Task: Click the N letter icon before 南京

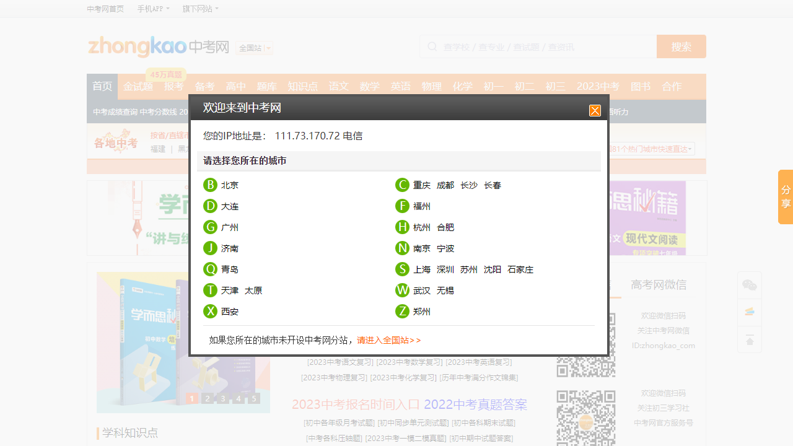Action: click(402, 248)
